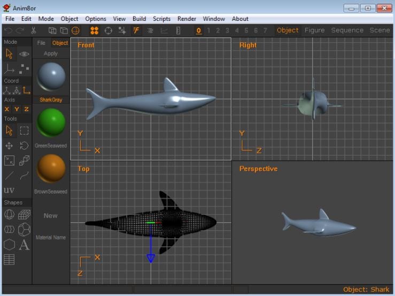Select the Move tool with four arrows
Image resolution: width=395 pixels, height=296 pixels.
[9, 146]
